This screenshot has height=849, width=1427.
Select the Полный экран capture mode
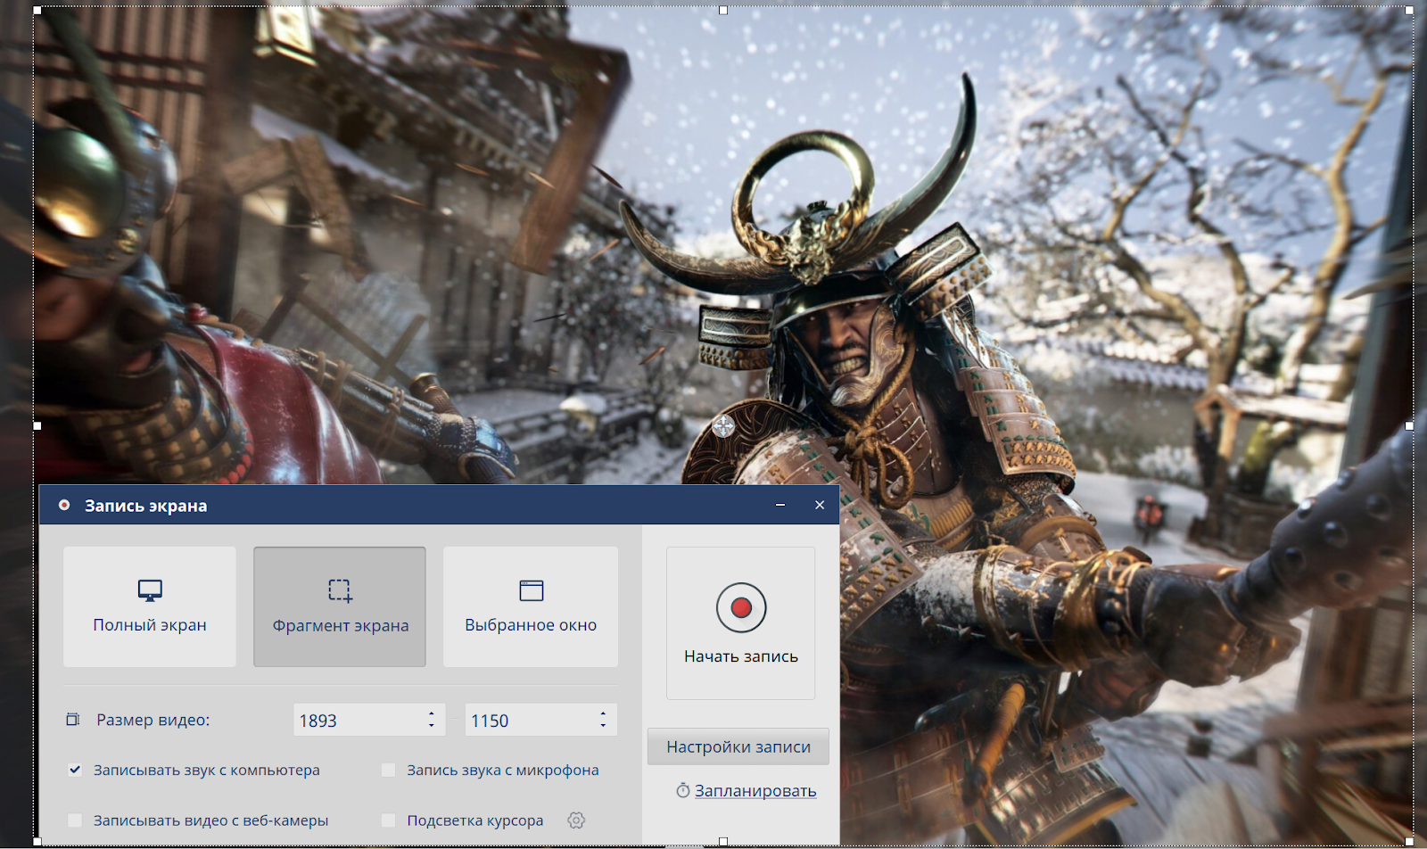(x=150, y=606)
